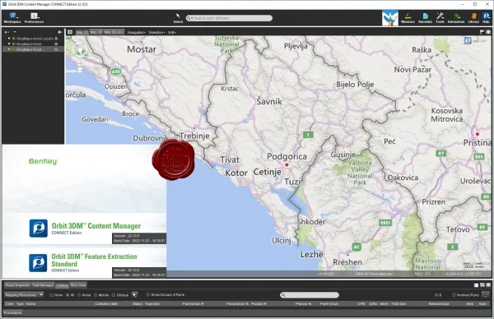Click the BingMaps-Road layer options icon
This screenshot has height=319, width=494.
[x=56, y=49]
